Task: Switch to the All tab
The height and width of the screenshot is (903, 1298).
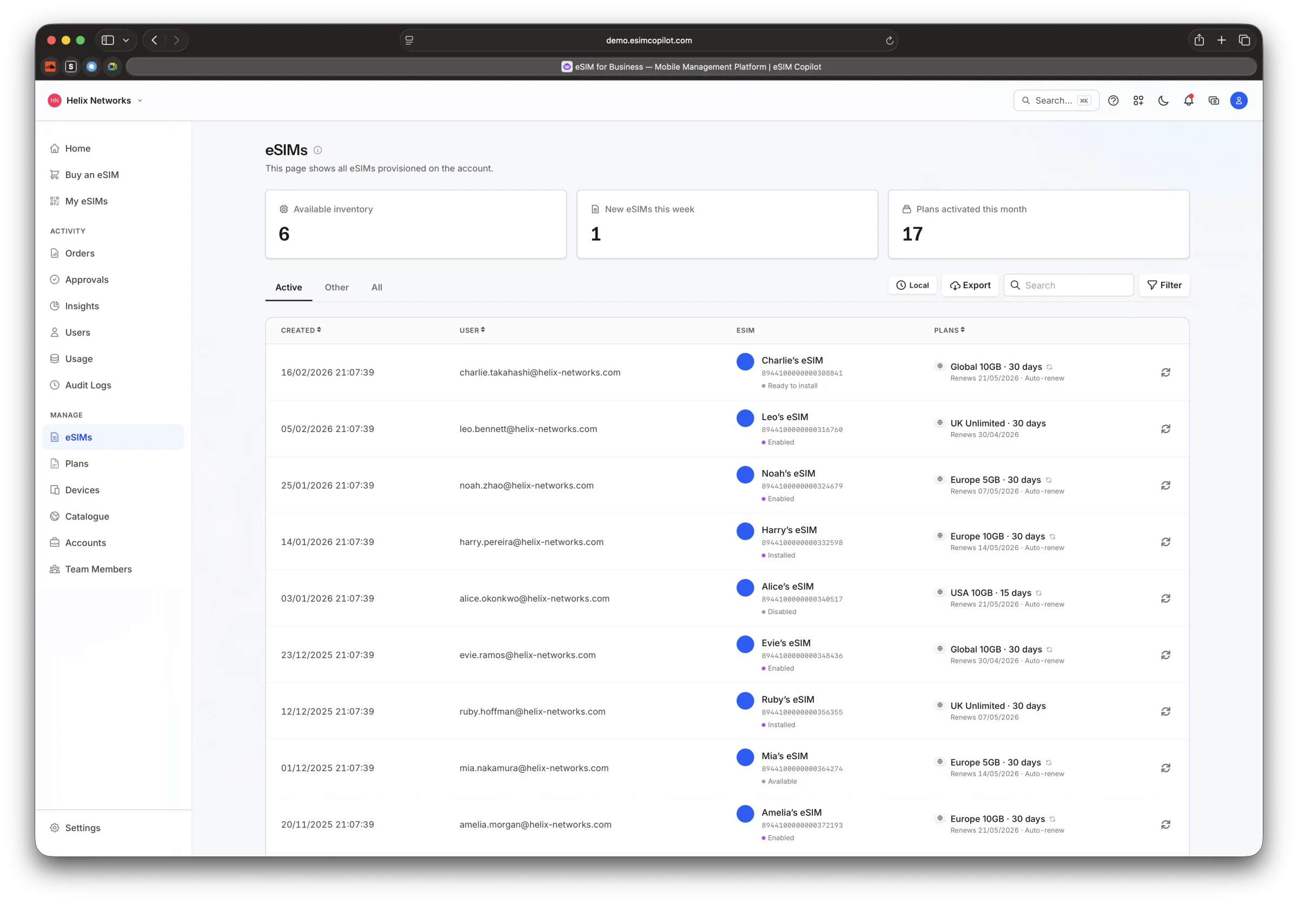Action: click(376, 287)
